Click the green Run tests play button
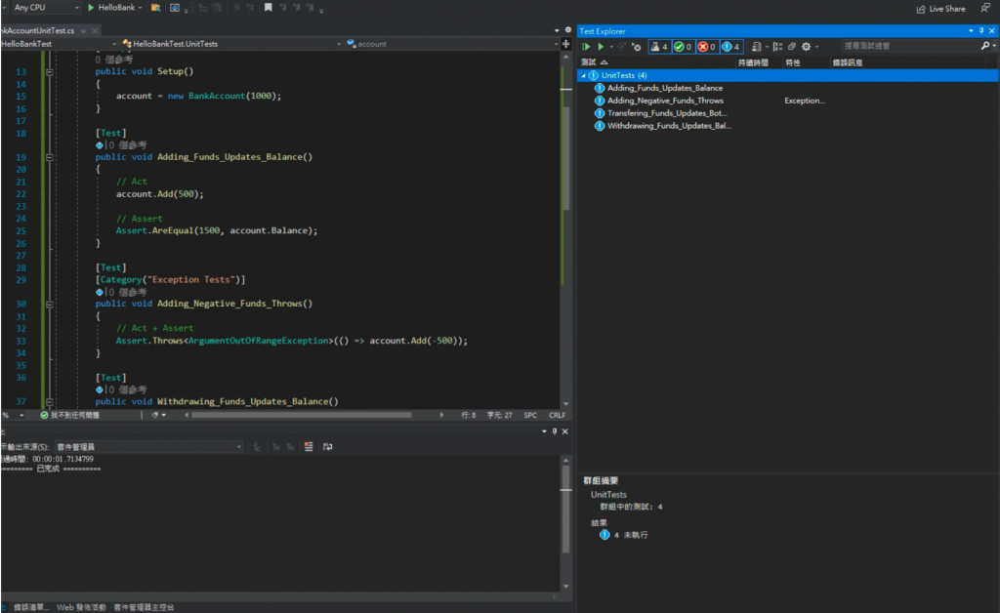This screenshot has width=1000, height=613. pos(601,47)
